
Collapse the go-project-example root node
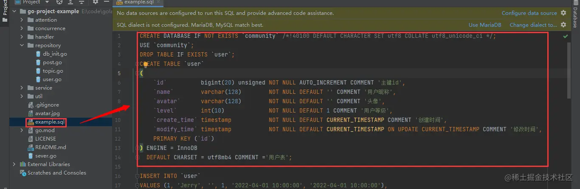point(15,11)
